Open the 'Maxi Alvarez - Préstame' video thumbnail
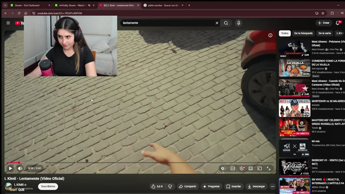The height and width of the screenshot is (194, 345). point(295,48)
